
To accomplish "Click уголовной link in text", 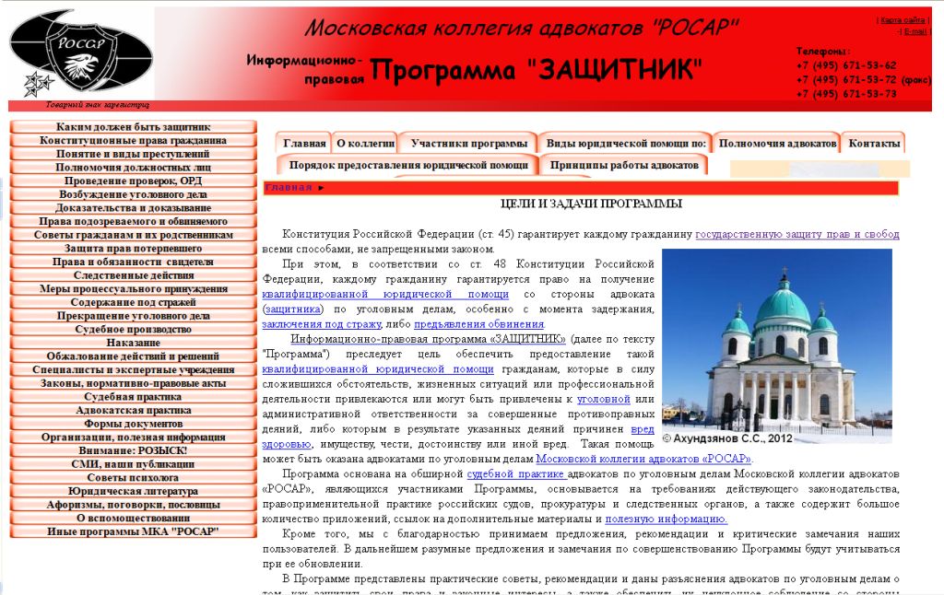I will [x=603, y=399].
